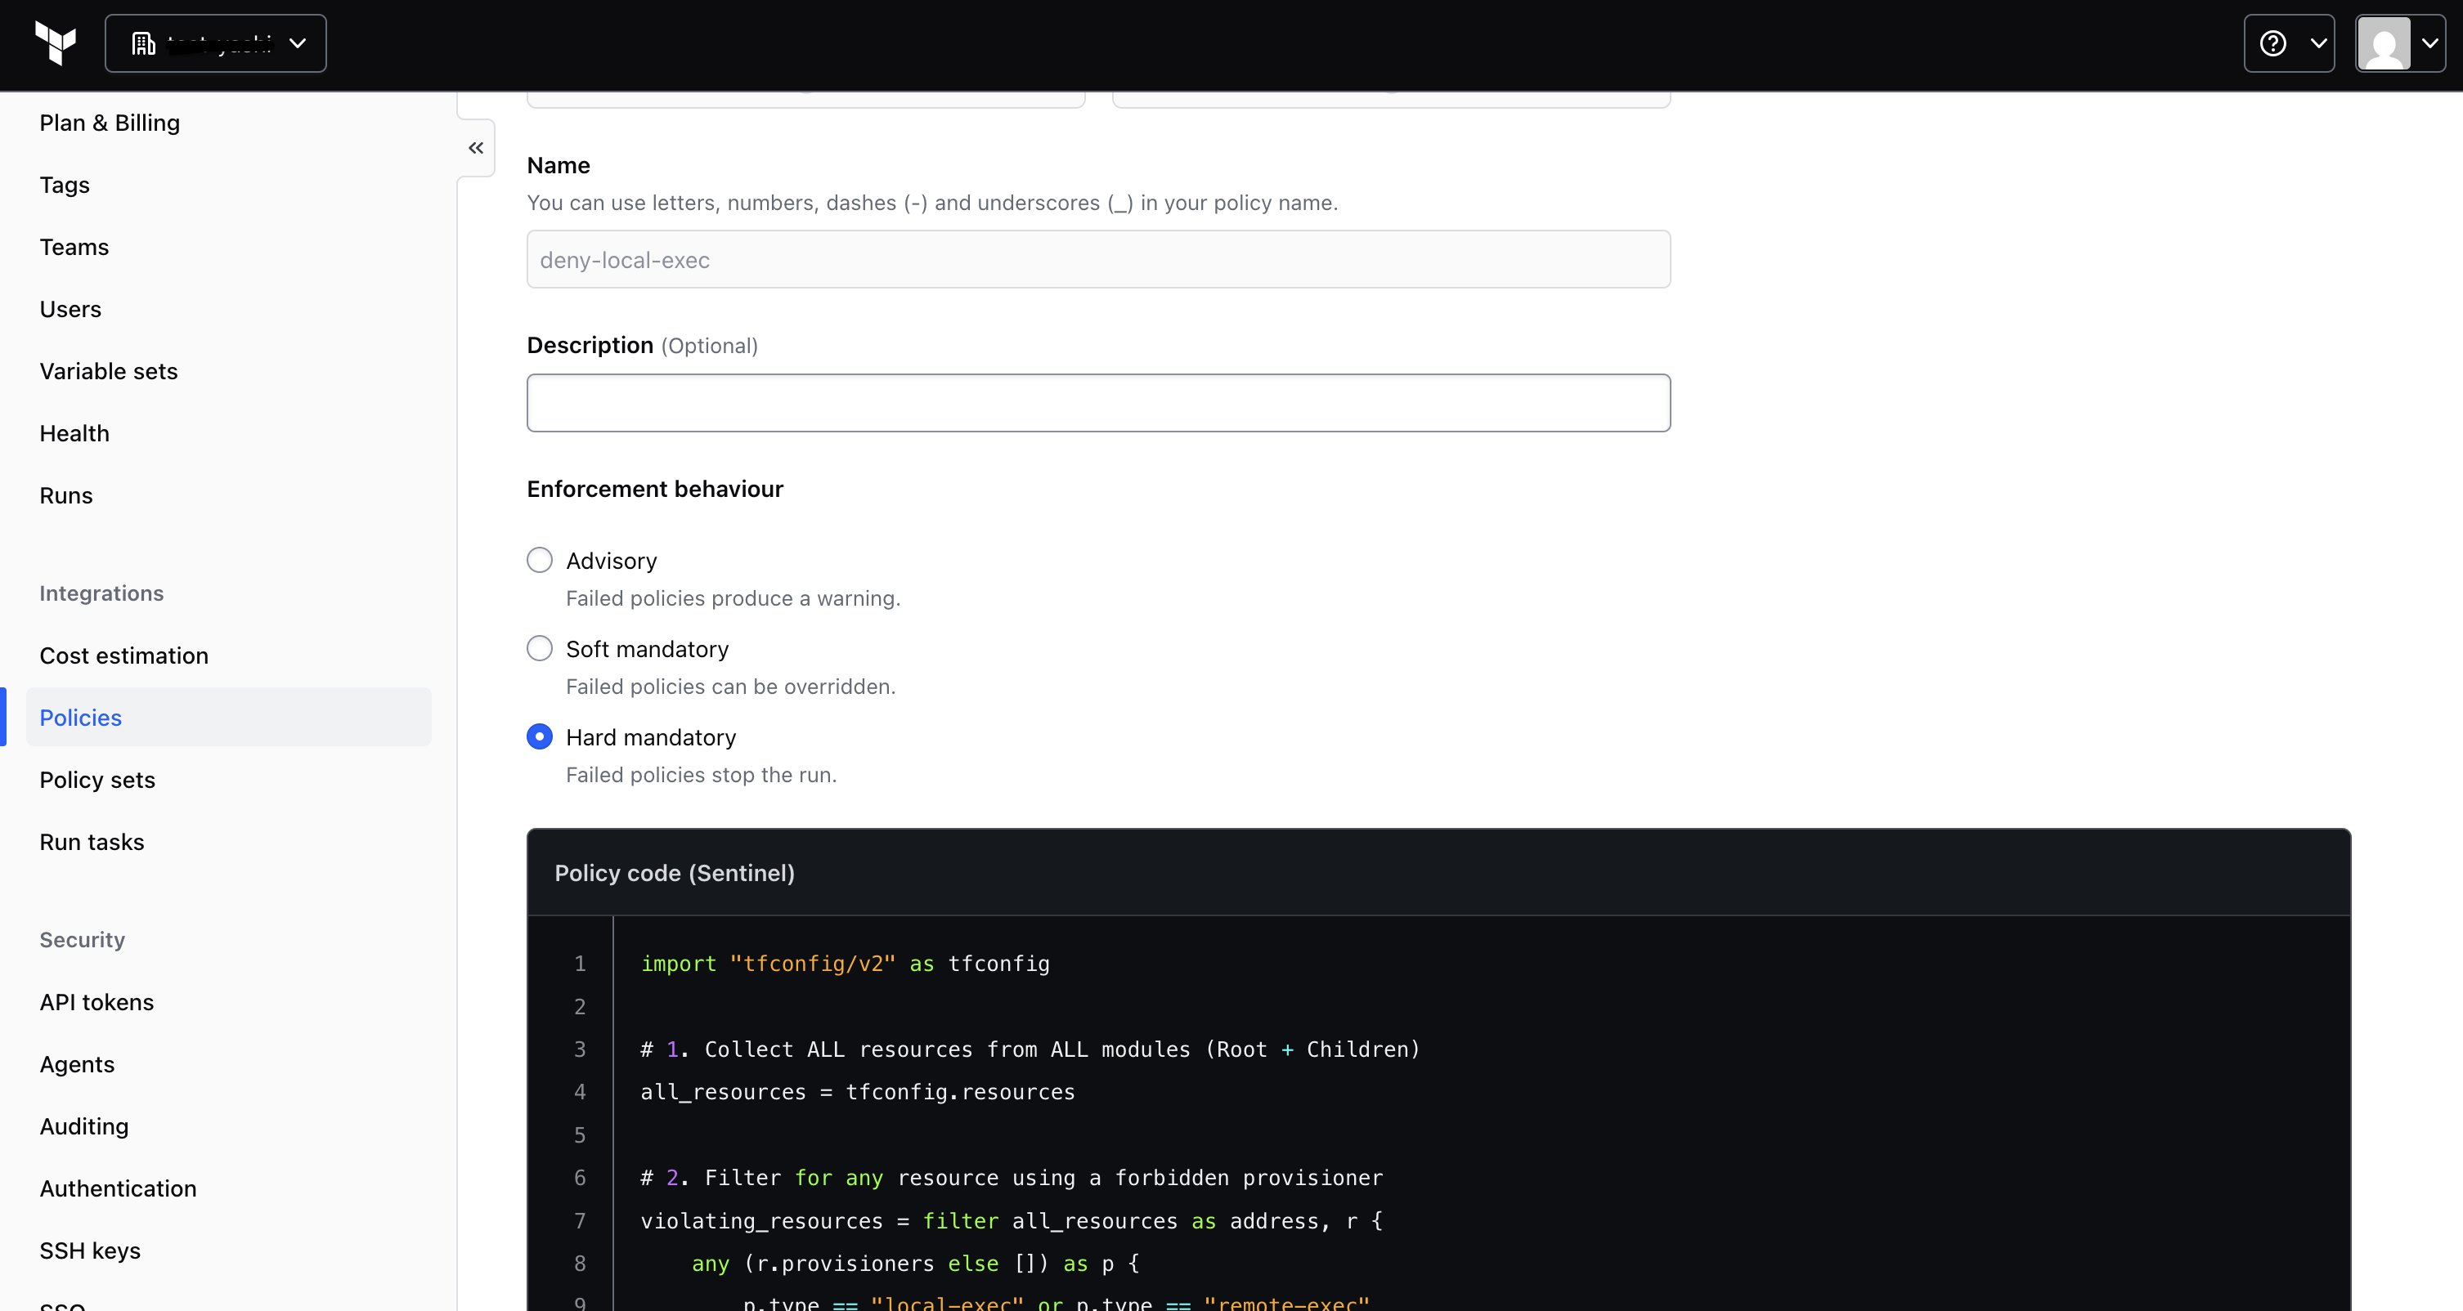
Task: Click the policy Name input field
Action: pos(1097,260)
